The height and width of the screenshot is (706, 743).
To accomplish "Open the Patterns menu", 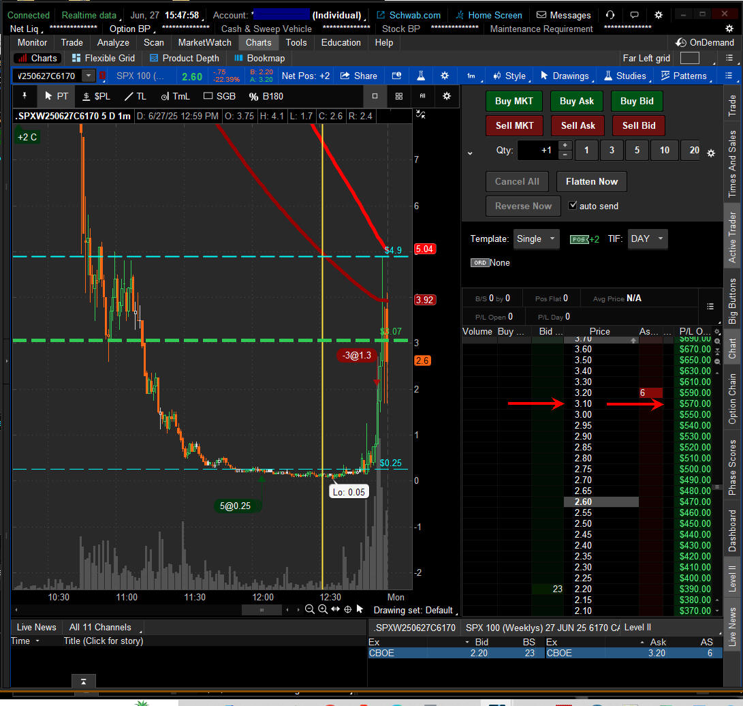I will click(684, 76).
